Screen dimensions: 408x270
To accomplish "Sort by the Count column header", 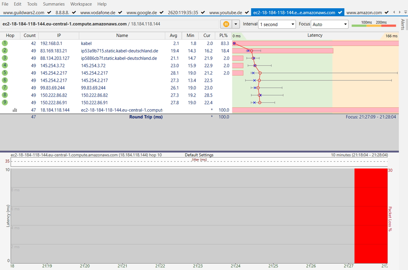I will (29, 36).
